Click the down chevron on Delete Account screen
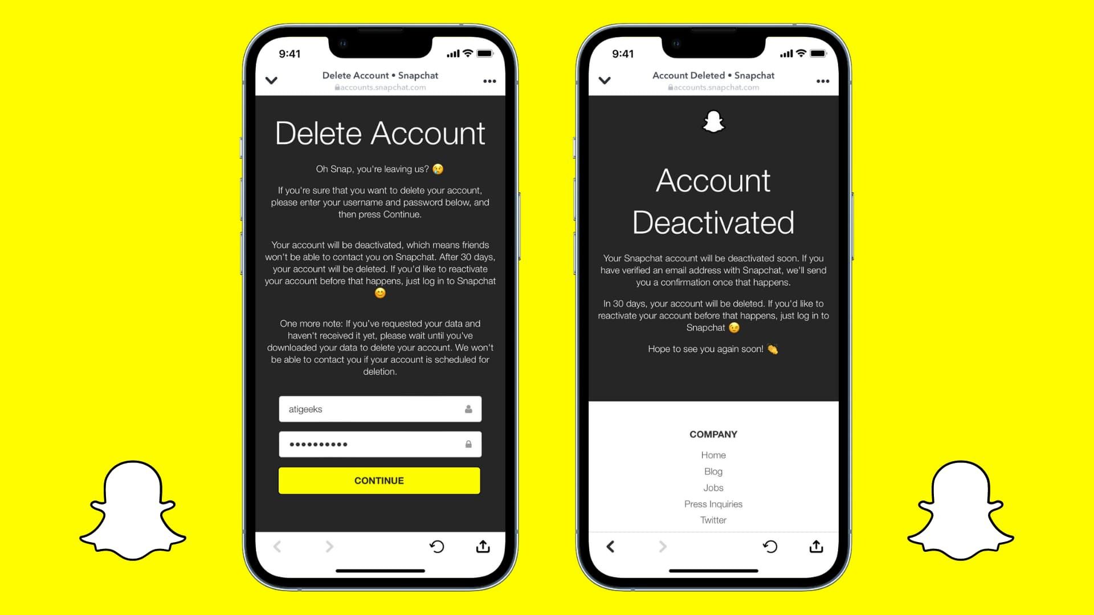The image size is (1094, 615). pyautogui.click(x=271, y=80)
